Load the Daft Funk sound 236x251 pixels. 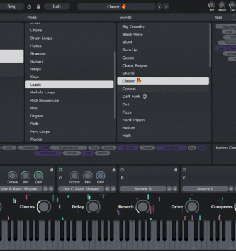(163, 97)
